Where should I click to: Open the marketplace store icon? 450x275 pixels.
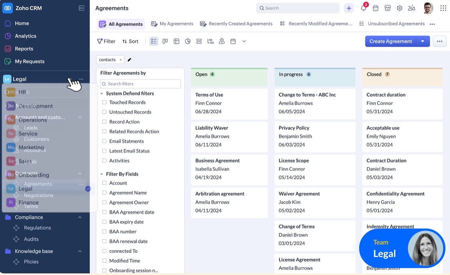point(387,8)
